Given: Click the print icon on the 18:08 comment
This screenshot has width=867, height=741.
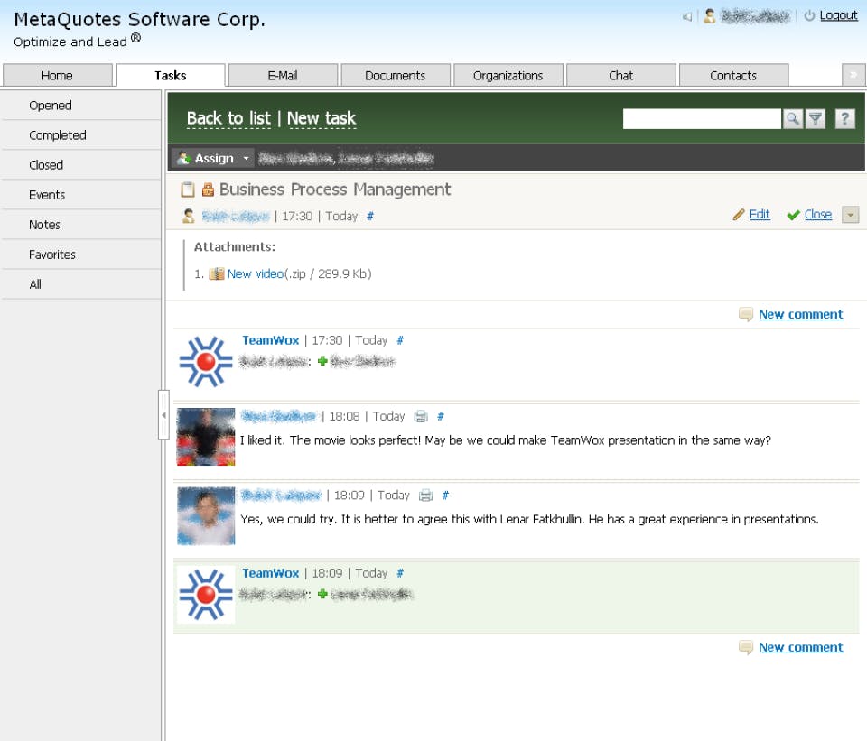Looking at the screenshot, I should coord(421,416).
